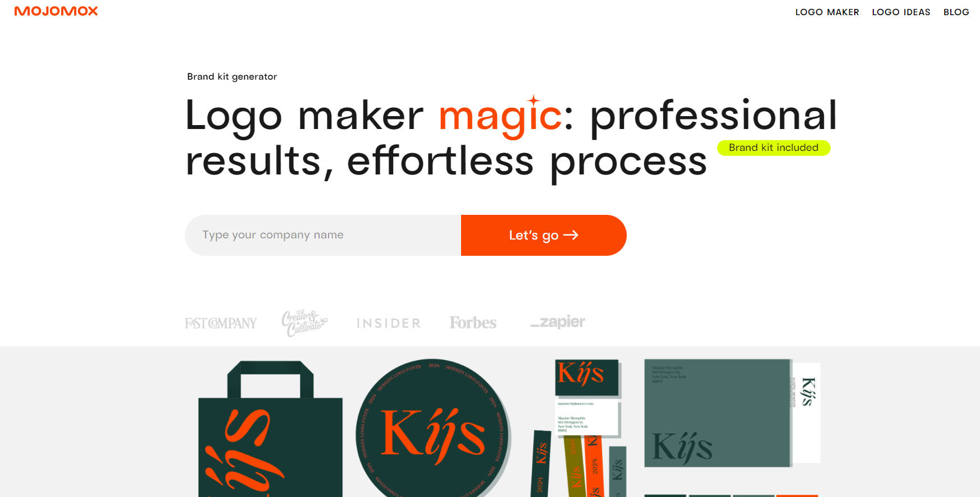Open the Logo Ideas menu item
This screenshot has width=980, height=497.
(x=901, y=12)
